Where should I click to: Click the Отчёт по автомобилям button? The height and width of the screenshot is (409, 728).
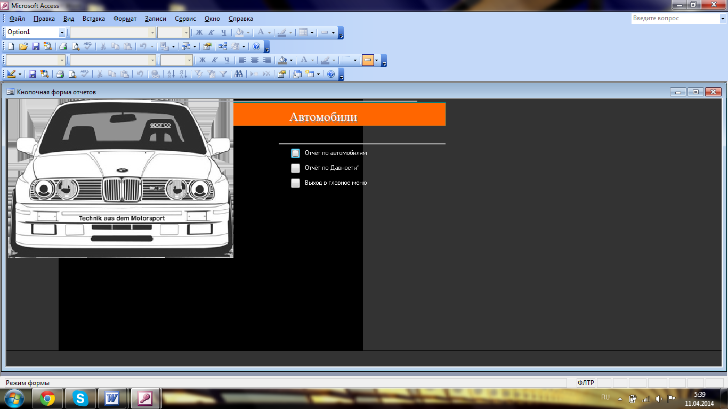point(296,153)
